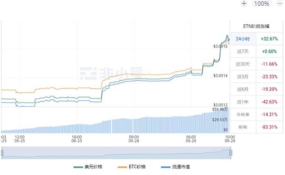Click the right range slider handle
This screenshot has width=285, height=175.
point(231,153)
